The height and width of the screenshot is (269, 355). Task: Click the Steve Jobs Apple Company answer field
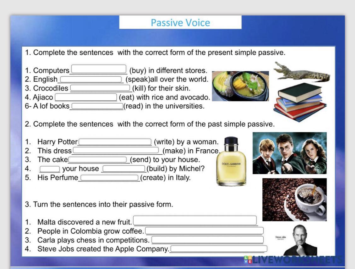tap(219, 248)
